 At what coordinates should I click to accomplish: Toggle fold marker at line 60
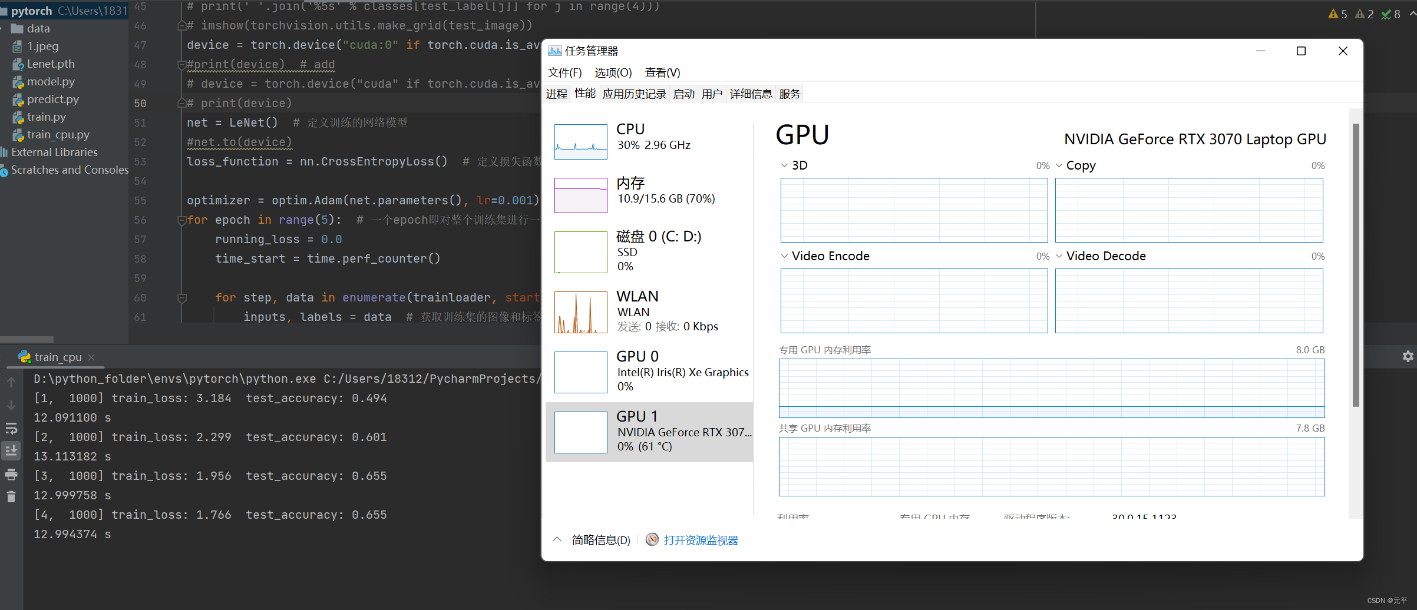(x=182, y=298)
